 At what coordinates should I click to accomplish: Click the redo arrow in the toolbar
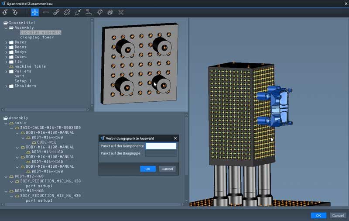click(15, 12)
